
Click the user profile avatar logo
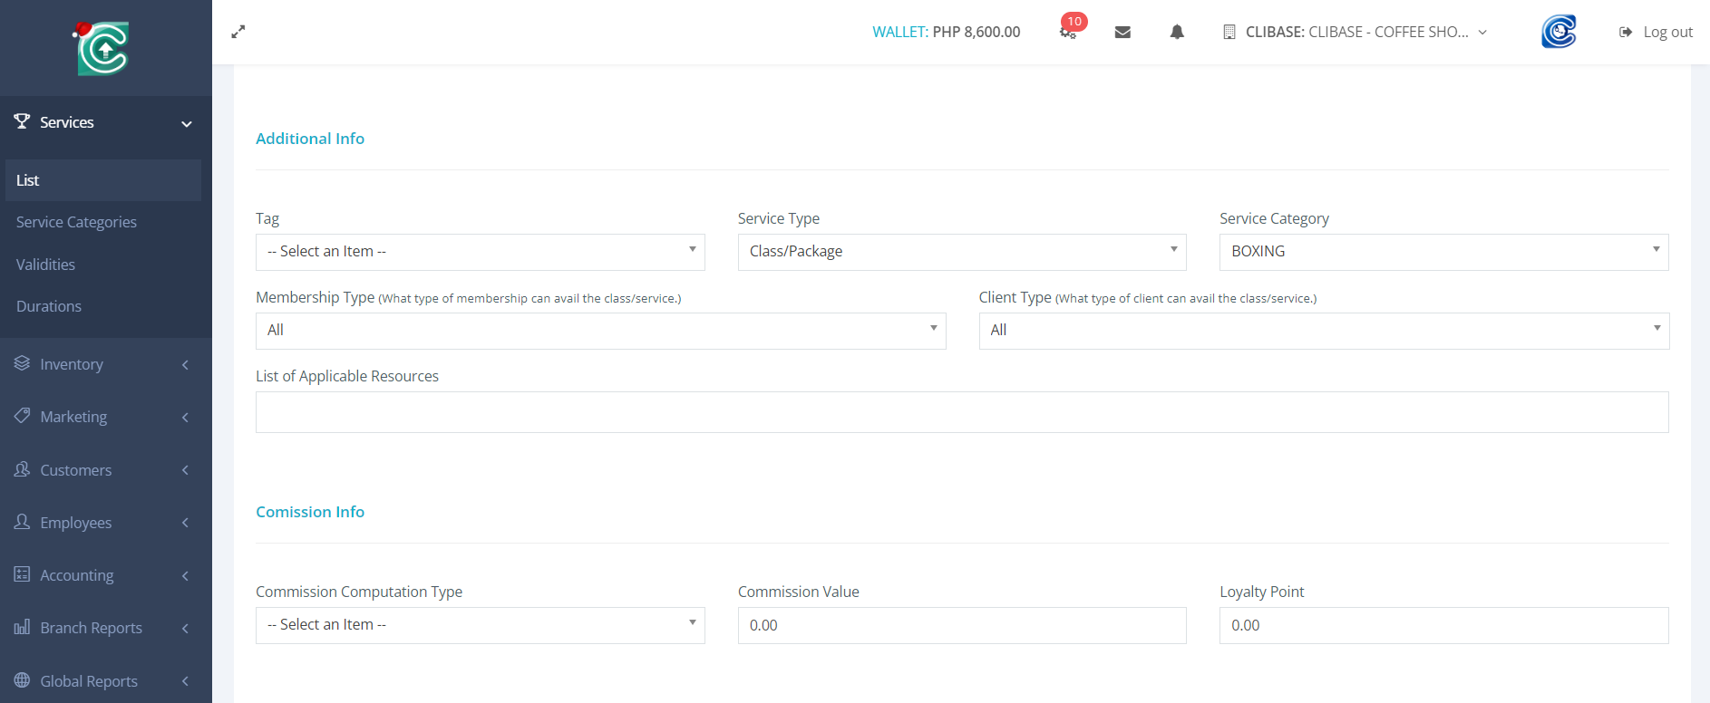(x=1559, y=32)
